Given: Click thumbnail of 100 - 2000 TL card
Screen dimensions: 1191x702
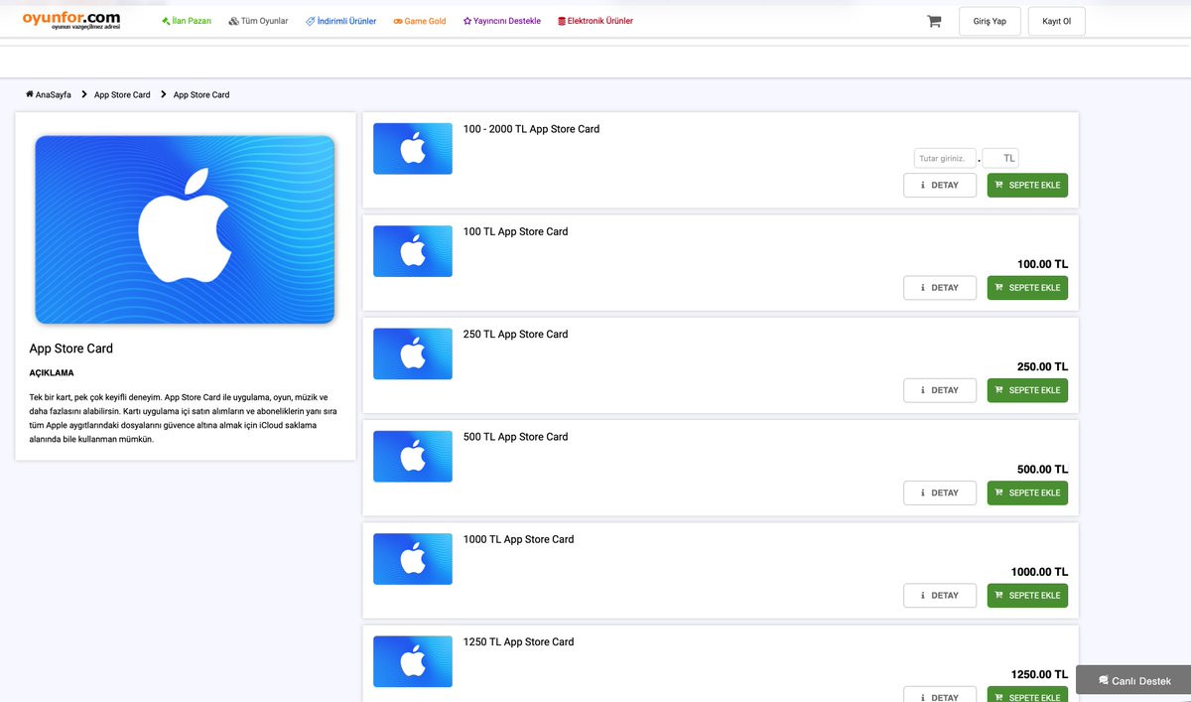Looking at the screenshot, I should coord(413,148).
